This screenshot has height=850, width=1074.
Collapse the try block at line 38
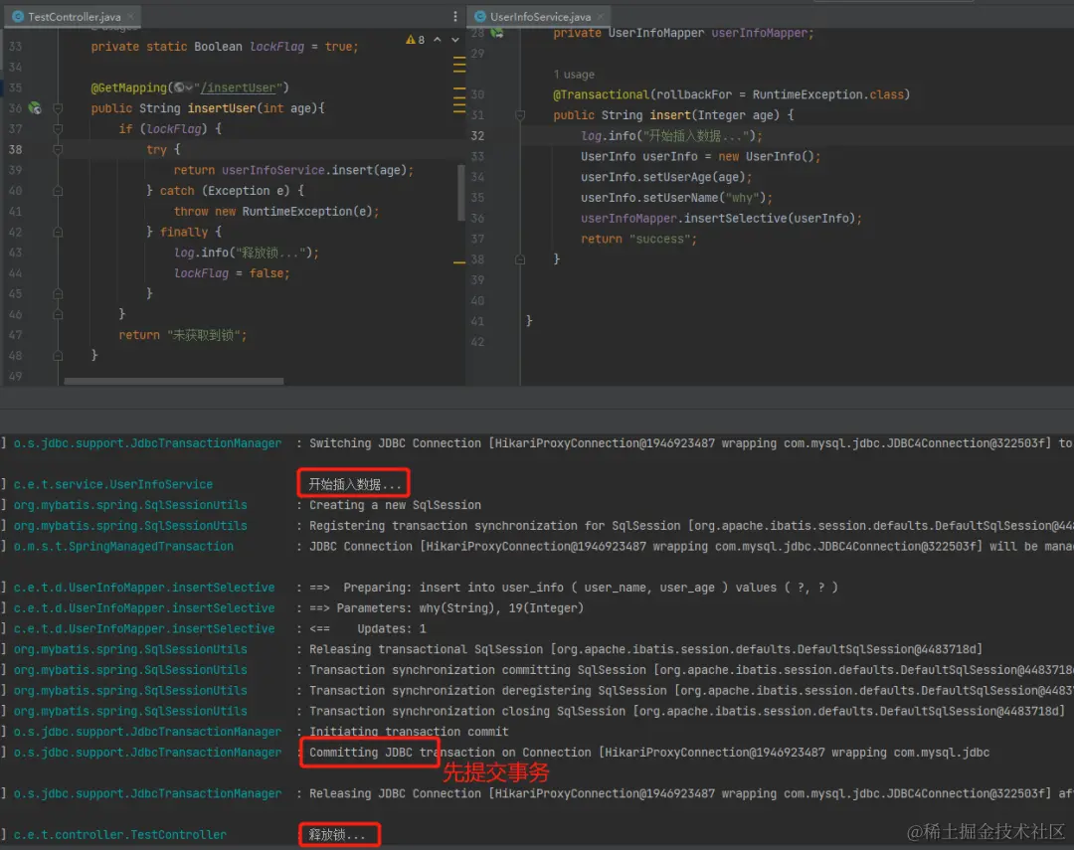point(58,149)
